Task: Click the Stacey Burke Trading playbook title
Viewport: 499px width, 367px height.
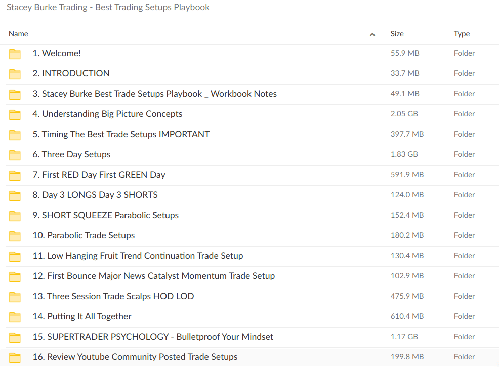Action: (108, 7)
